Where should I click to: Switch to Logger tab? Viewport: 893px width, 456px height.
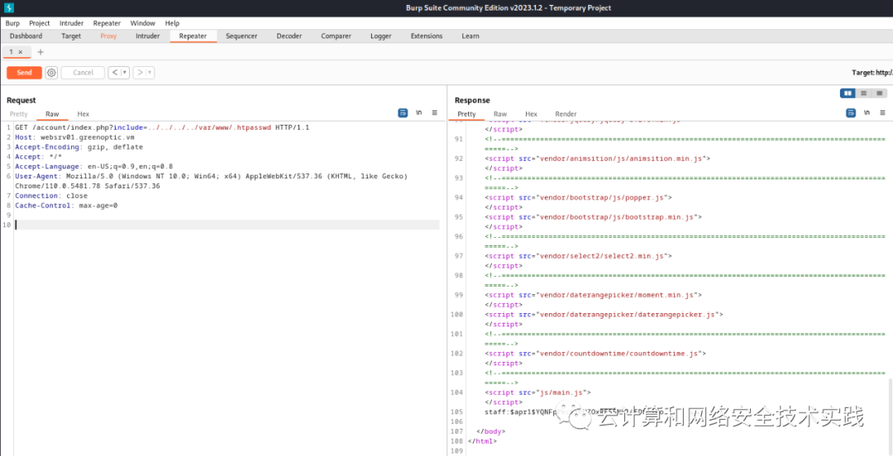(x=381, y=36)
